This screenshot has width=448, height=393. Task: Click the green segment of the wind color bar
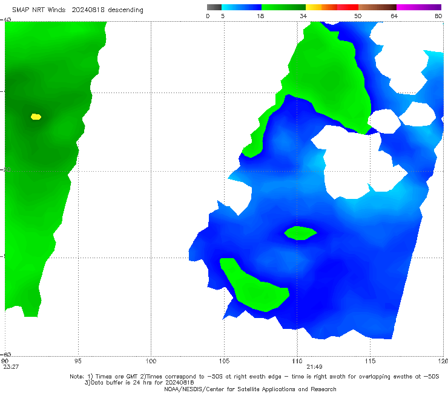[283, 7]
